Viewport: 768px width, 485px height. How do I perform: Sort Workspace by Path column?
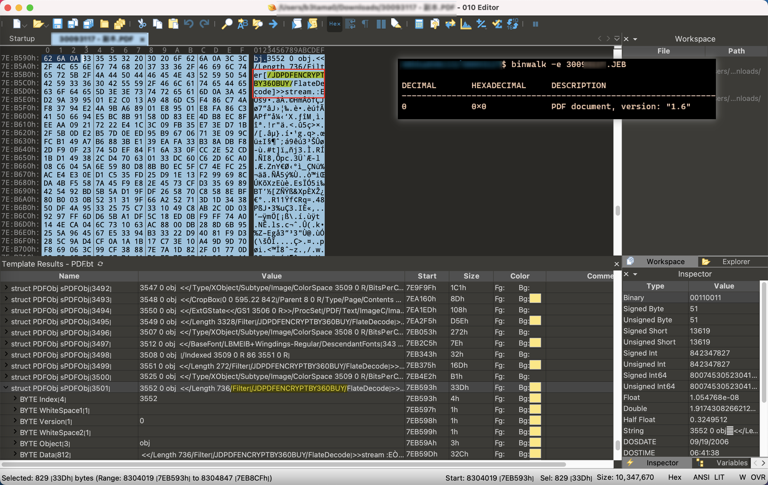(736, 51)
